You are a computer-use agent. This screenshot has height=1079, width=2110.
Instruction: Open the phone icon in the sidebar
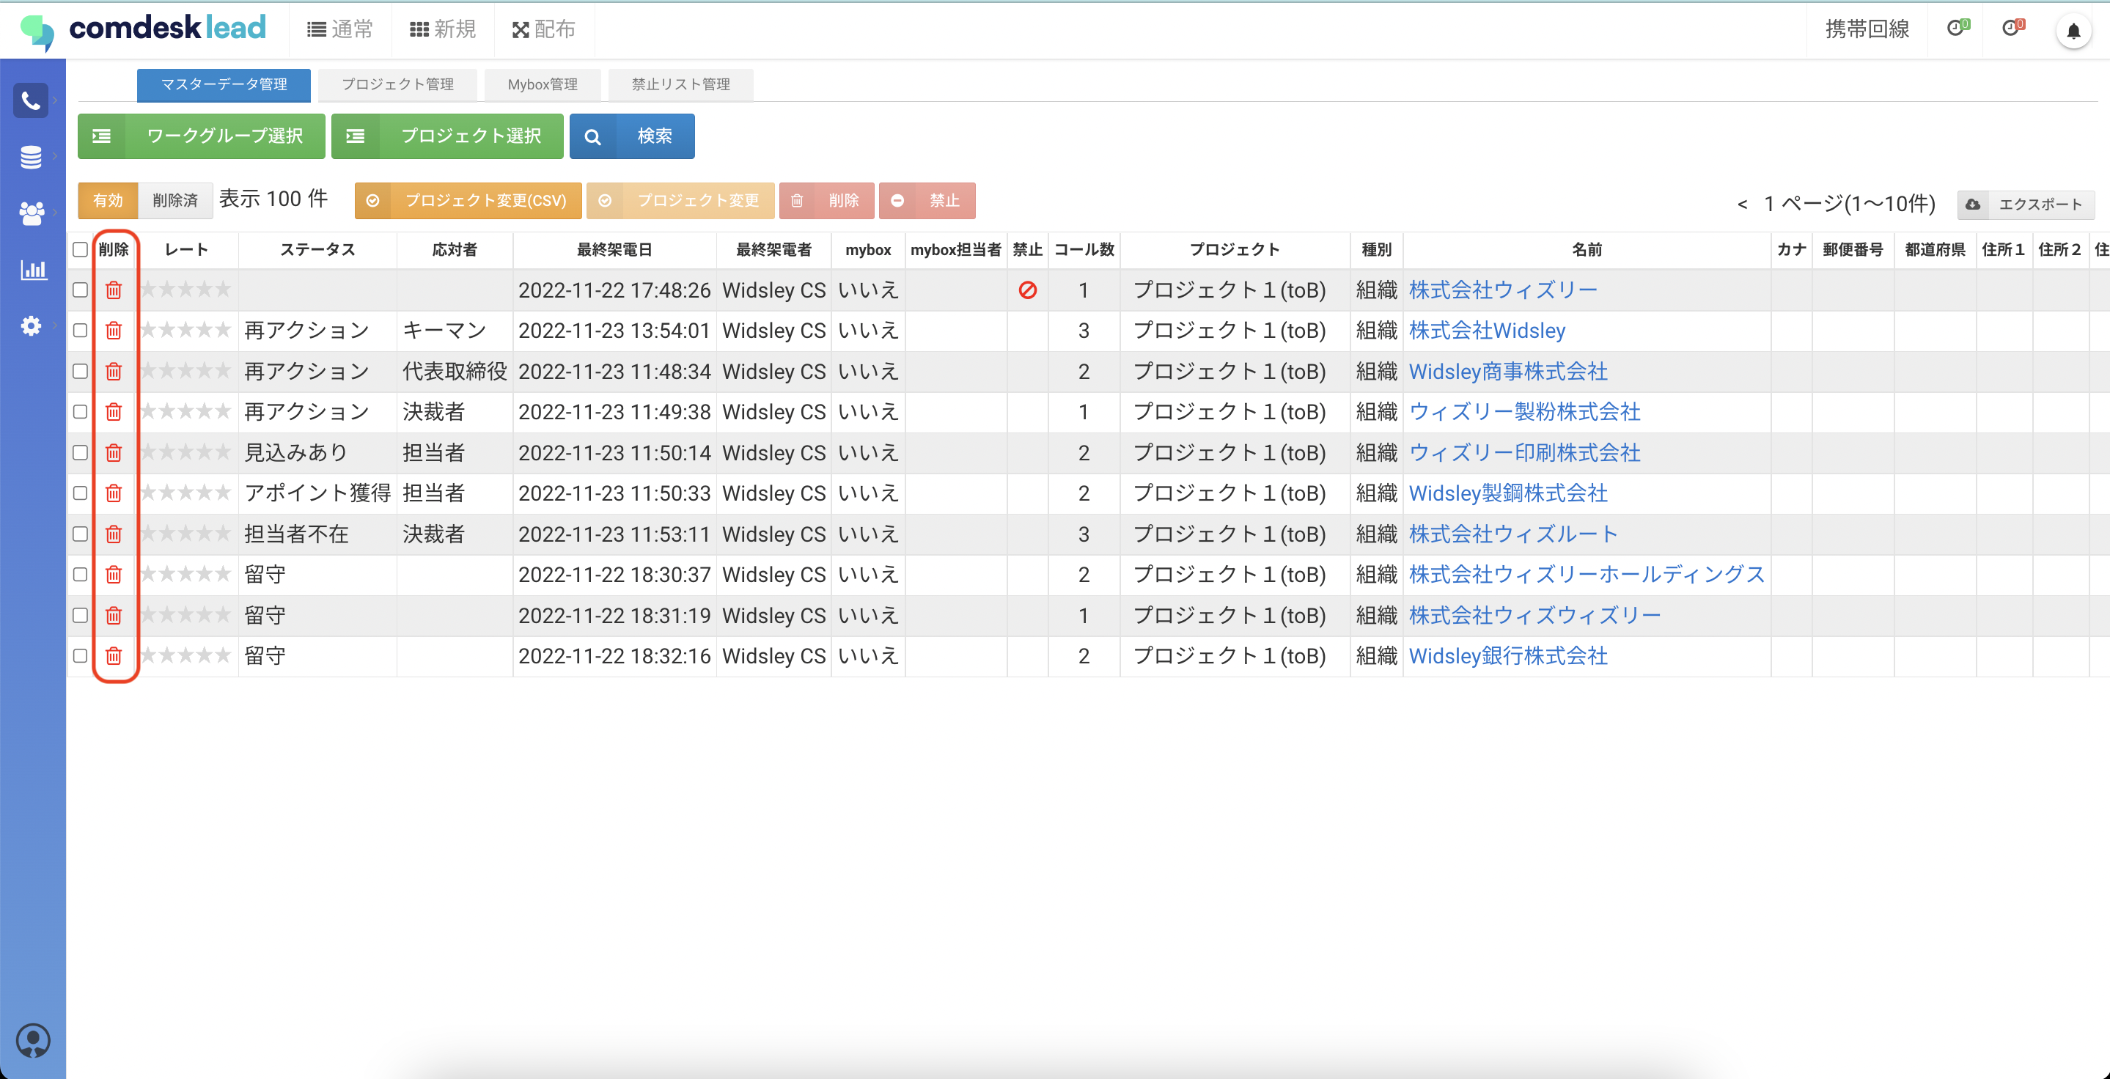tap(31, 100)
